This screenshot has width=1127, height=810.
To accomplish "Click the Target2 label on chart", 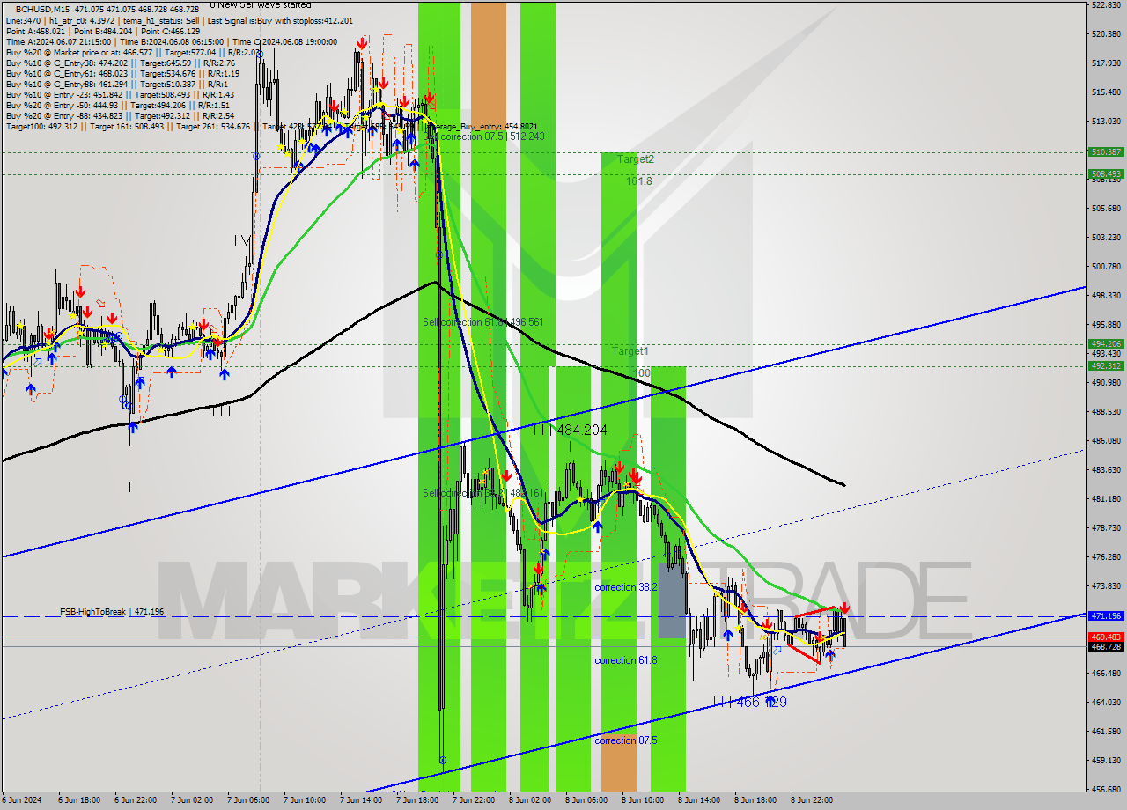I will coord(635,159).
